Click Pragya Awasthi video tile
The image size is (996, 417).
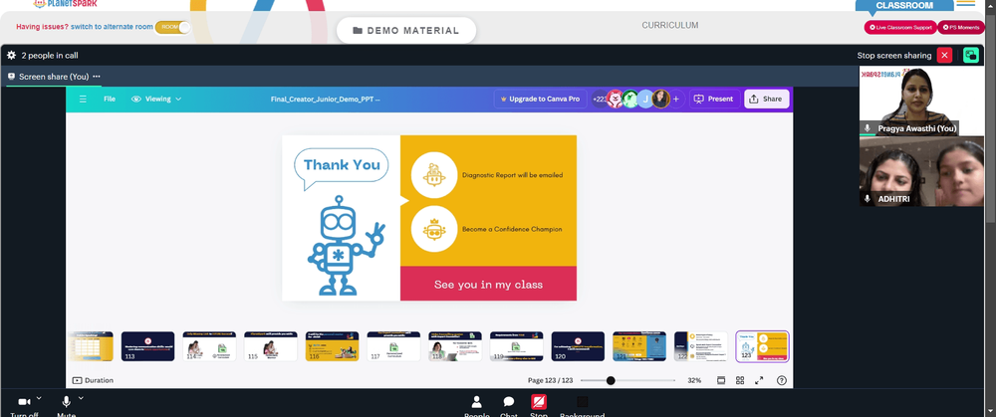[x=921, y=101]
